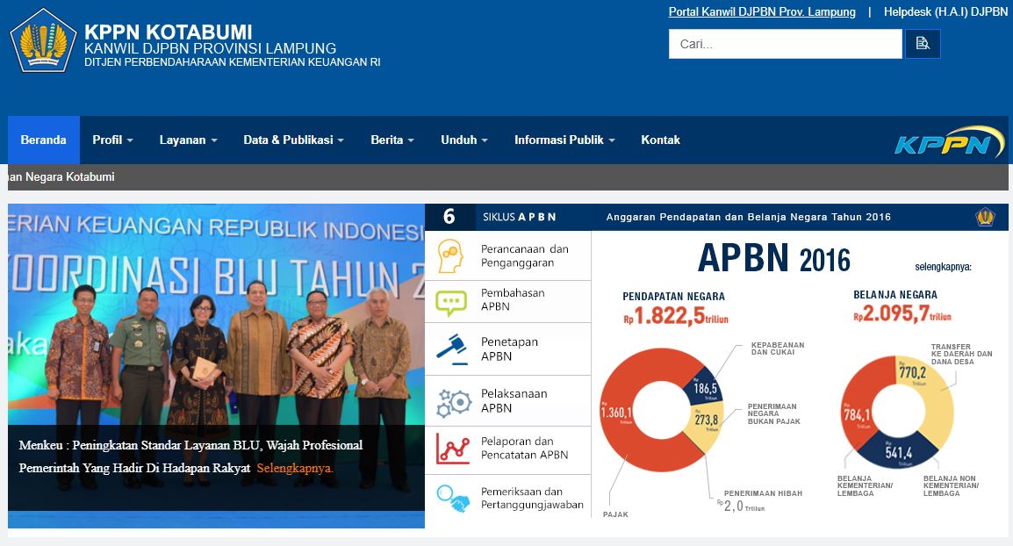Click PENERIMAAN NEGARA BUKAN PAJAK label
Viewport: 1013px width, 546px height.
(x=773, y=413)
